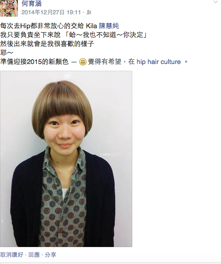Click the author name 何育涵
The width and height of the screenshot is (221, 264).
point(31,4)
